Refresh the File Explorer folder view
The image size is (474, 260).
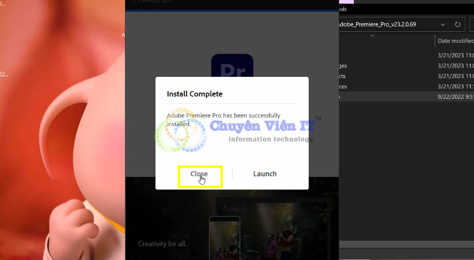point(458,24)
